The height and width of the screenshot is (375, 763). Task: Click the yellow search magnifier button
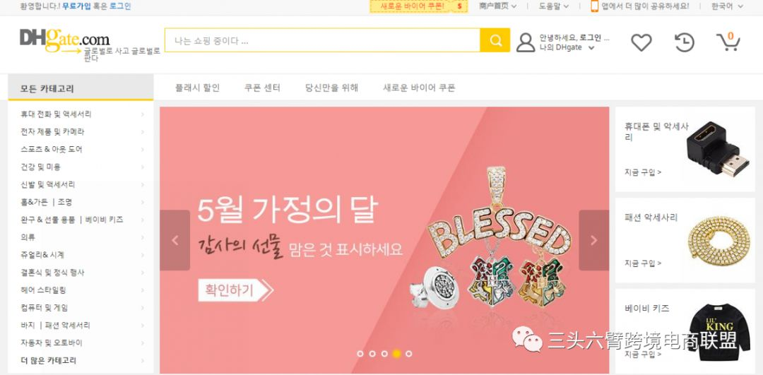click(x=495, y=40)
